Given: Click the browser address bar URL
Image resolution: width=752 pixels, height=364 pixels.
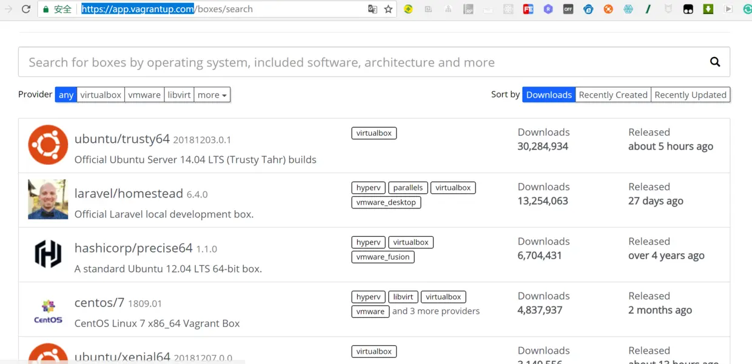Looking at the screenshot, I should (x=167, y=9).
